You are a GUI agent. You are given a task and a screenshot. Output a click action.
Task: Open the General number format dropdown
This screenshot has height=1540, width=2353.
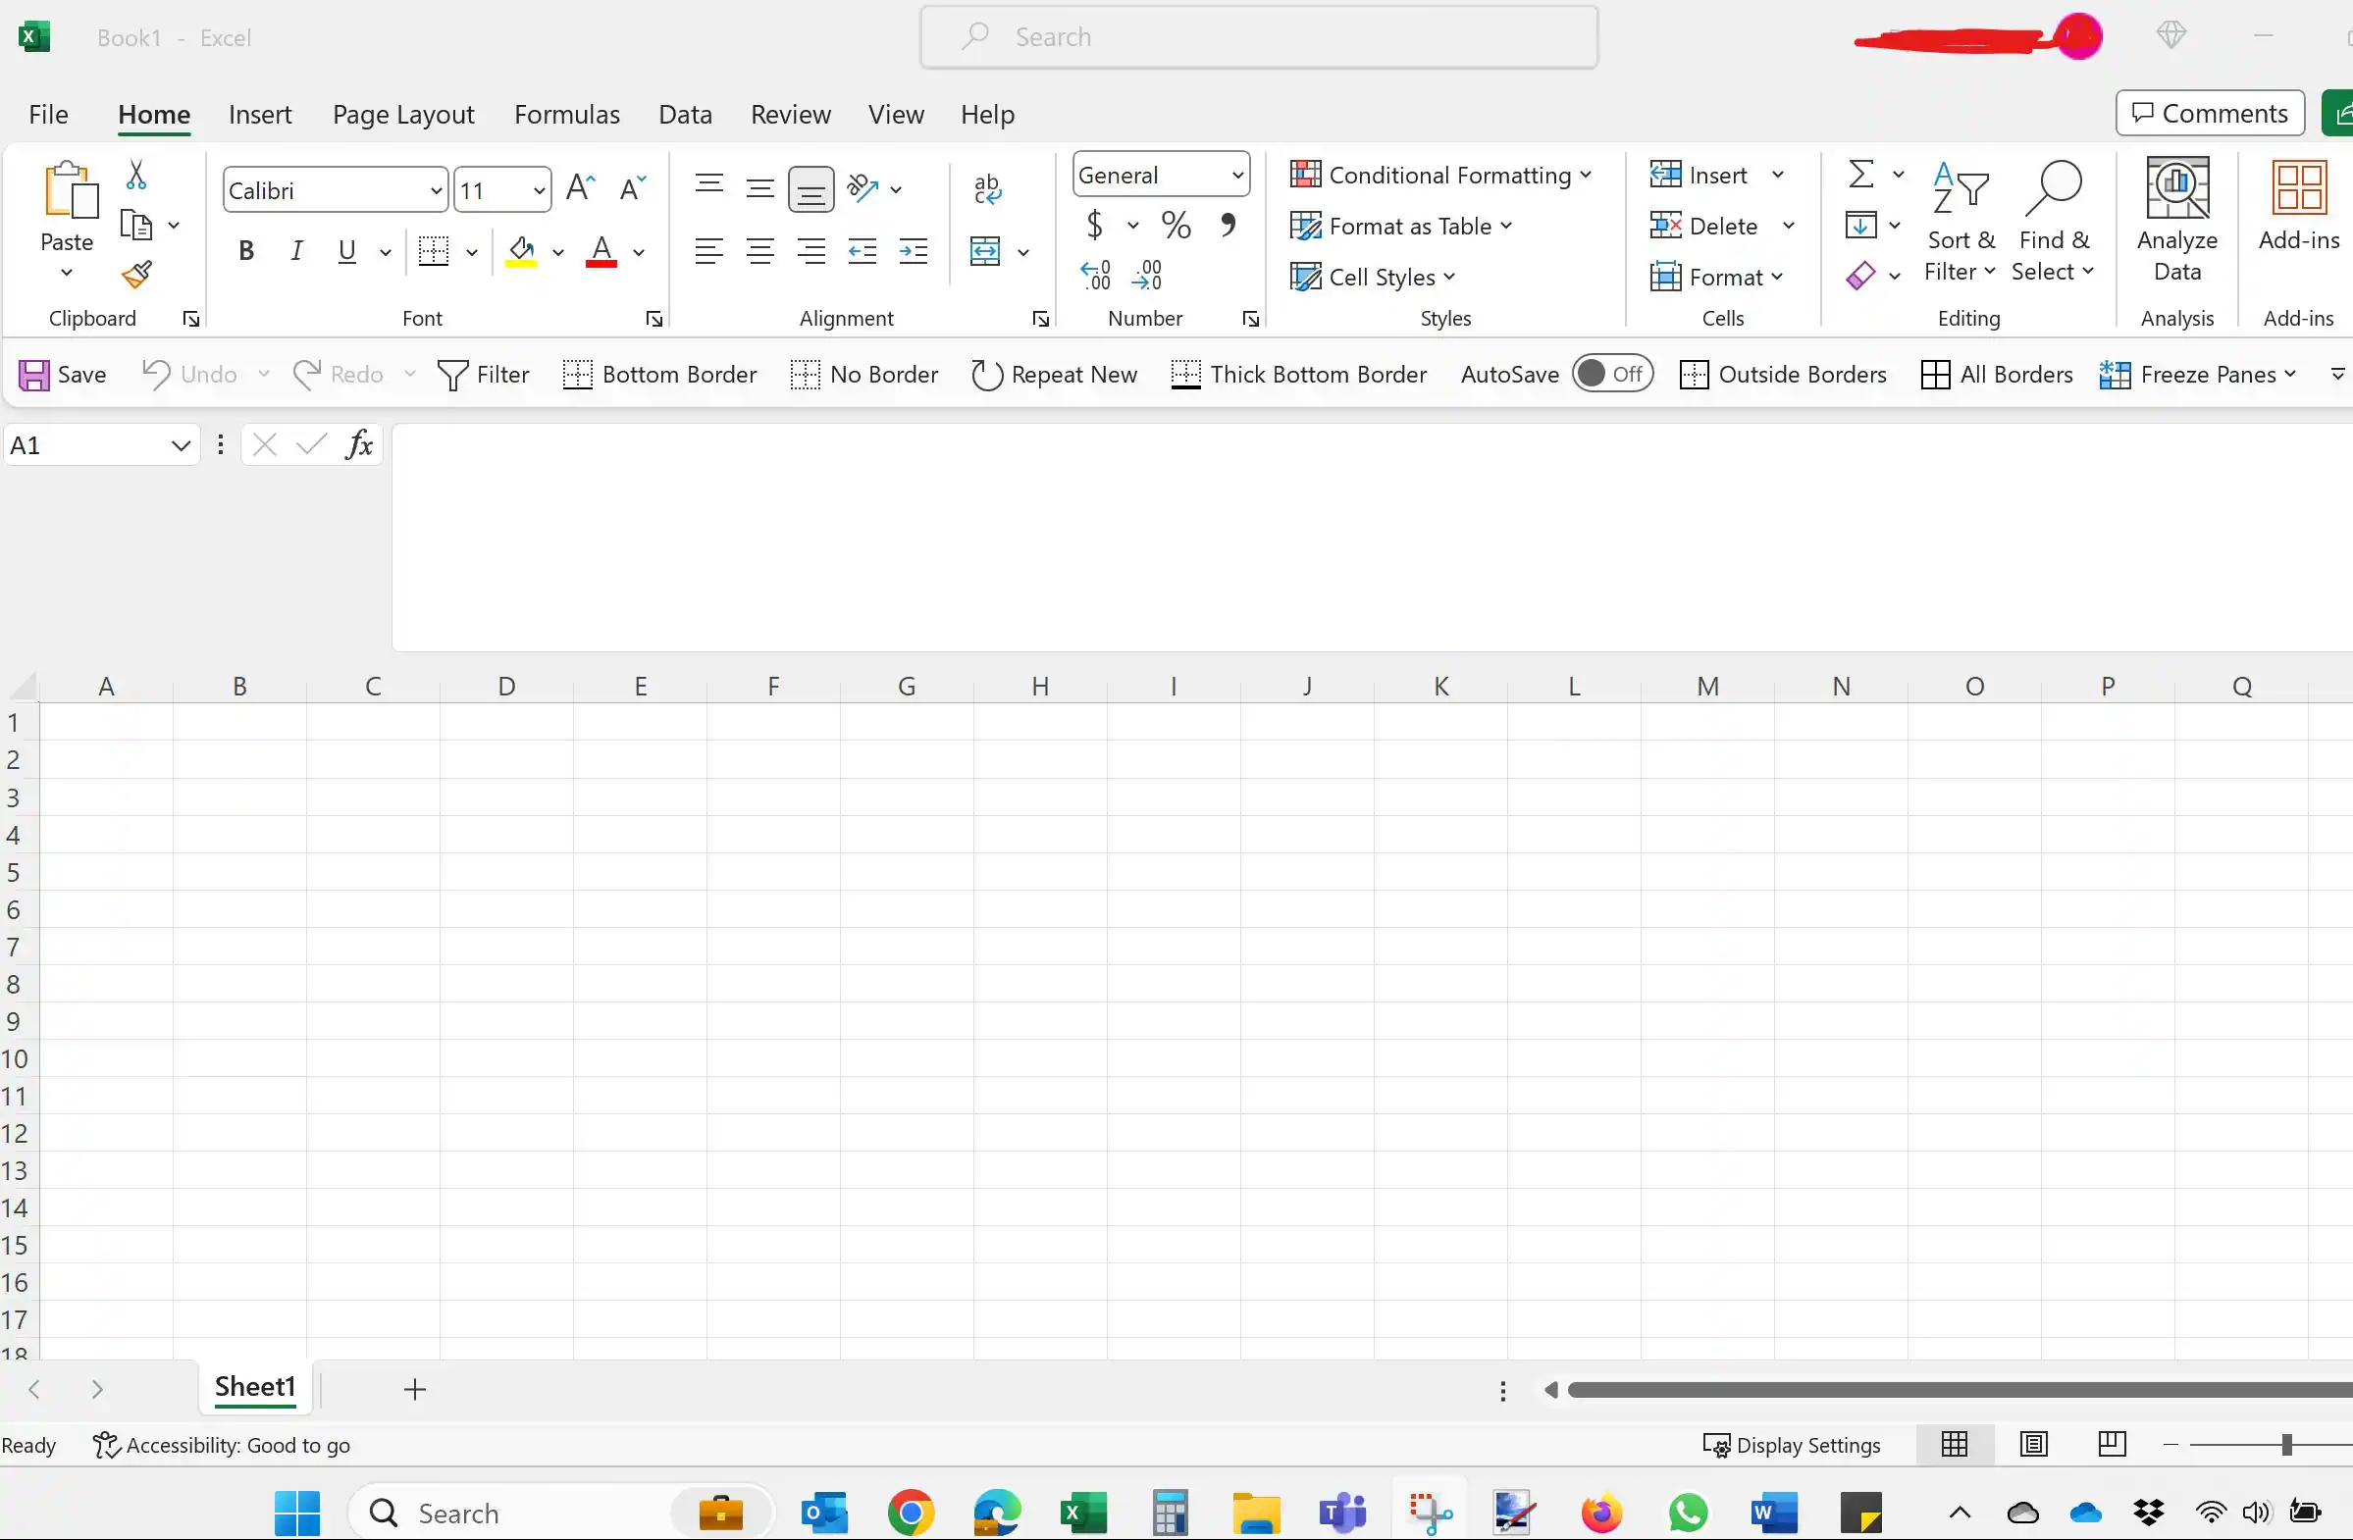(1236, 175)
